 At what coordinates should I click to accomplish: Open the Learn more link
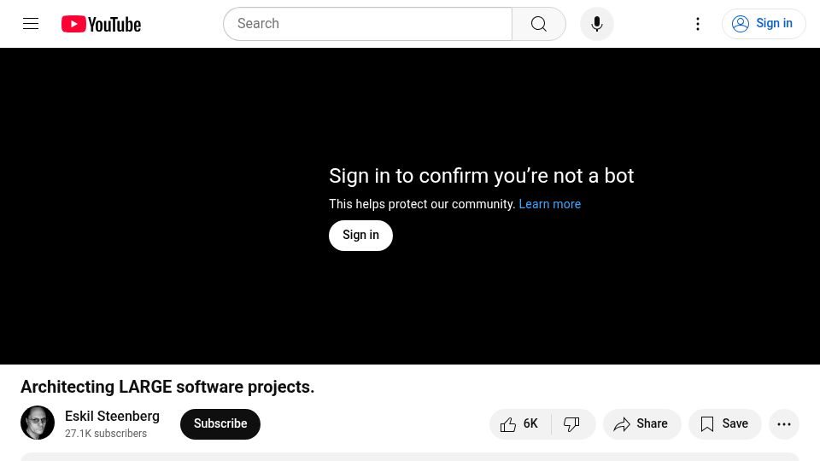click(x=549, y=204)
